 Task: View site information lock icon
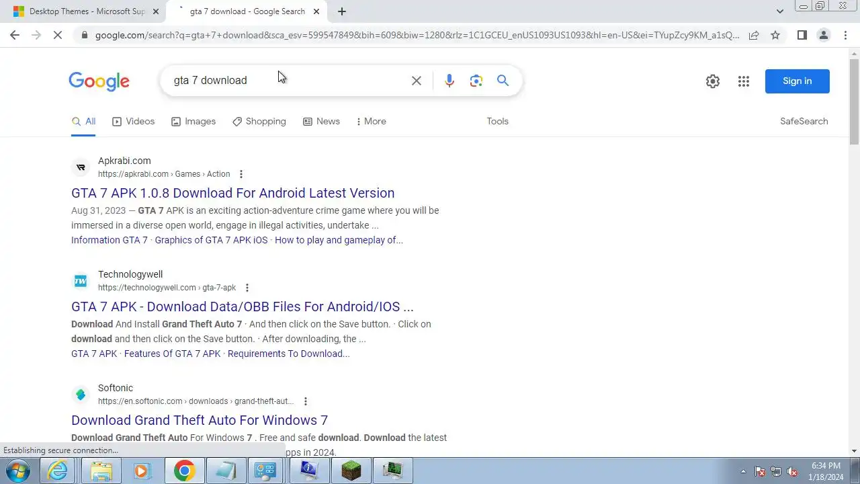tap(83, 35)
